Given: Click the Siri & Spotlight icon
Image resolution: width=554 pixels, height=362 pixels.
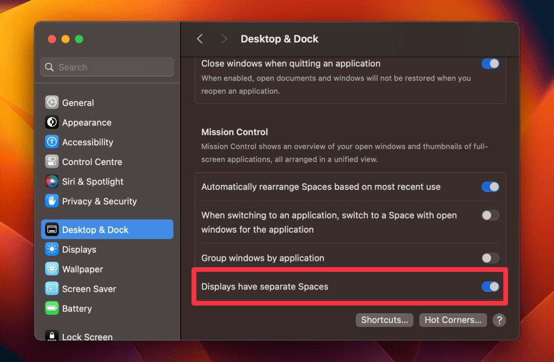Looking at the screenshot, I should (52, 182).
